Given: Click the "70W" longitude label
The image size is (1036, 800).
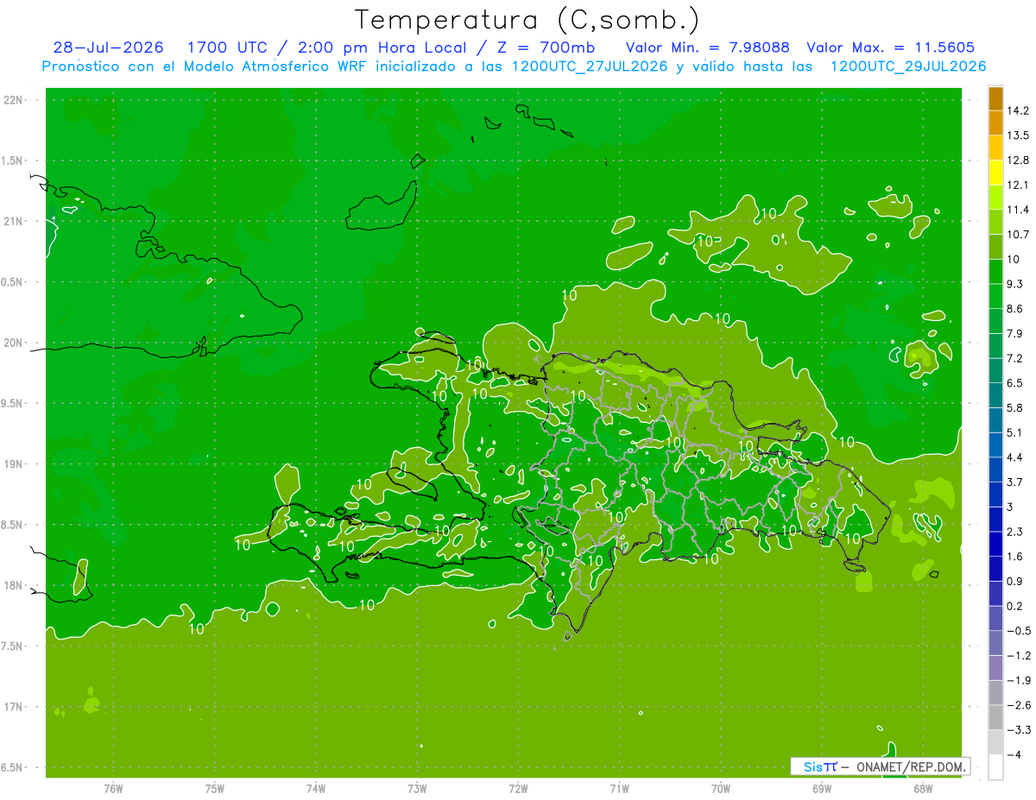Looking at the screenshot, I should tap(721, 788).
